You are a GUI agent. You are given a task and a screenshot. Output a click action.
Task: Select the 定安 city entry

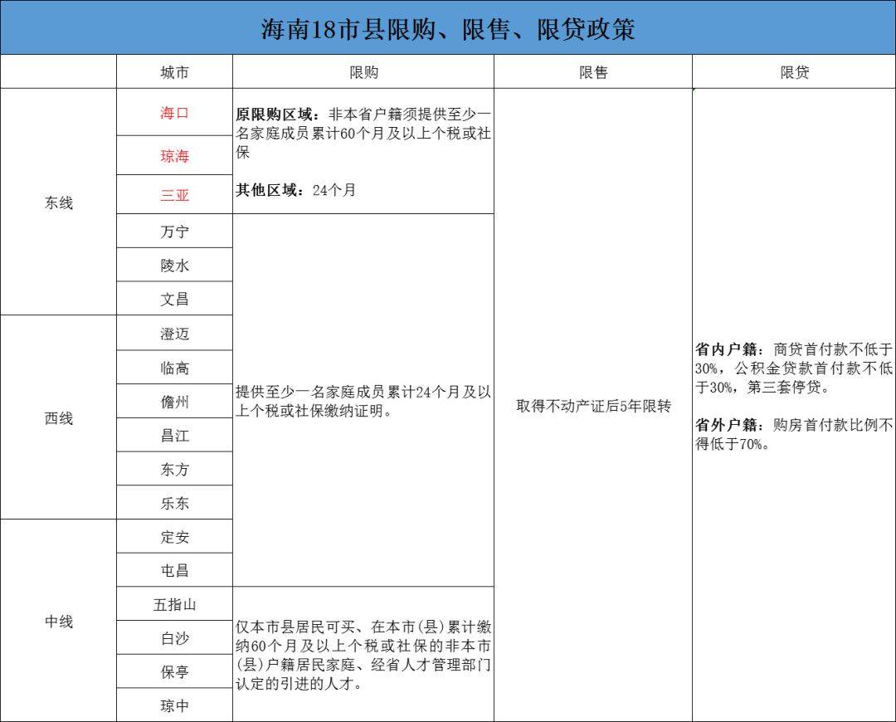tap(175, 536)
